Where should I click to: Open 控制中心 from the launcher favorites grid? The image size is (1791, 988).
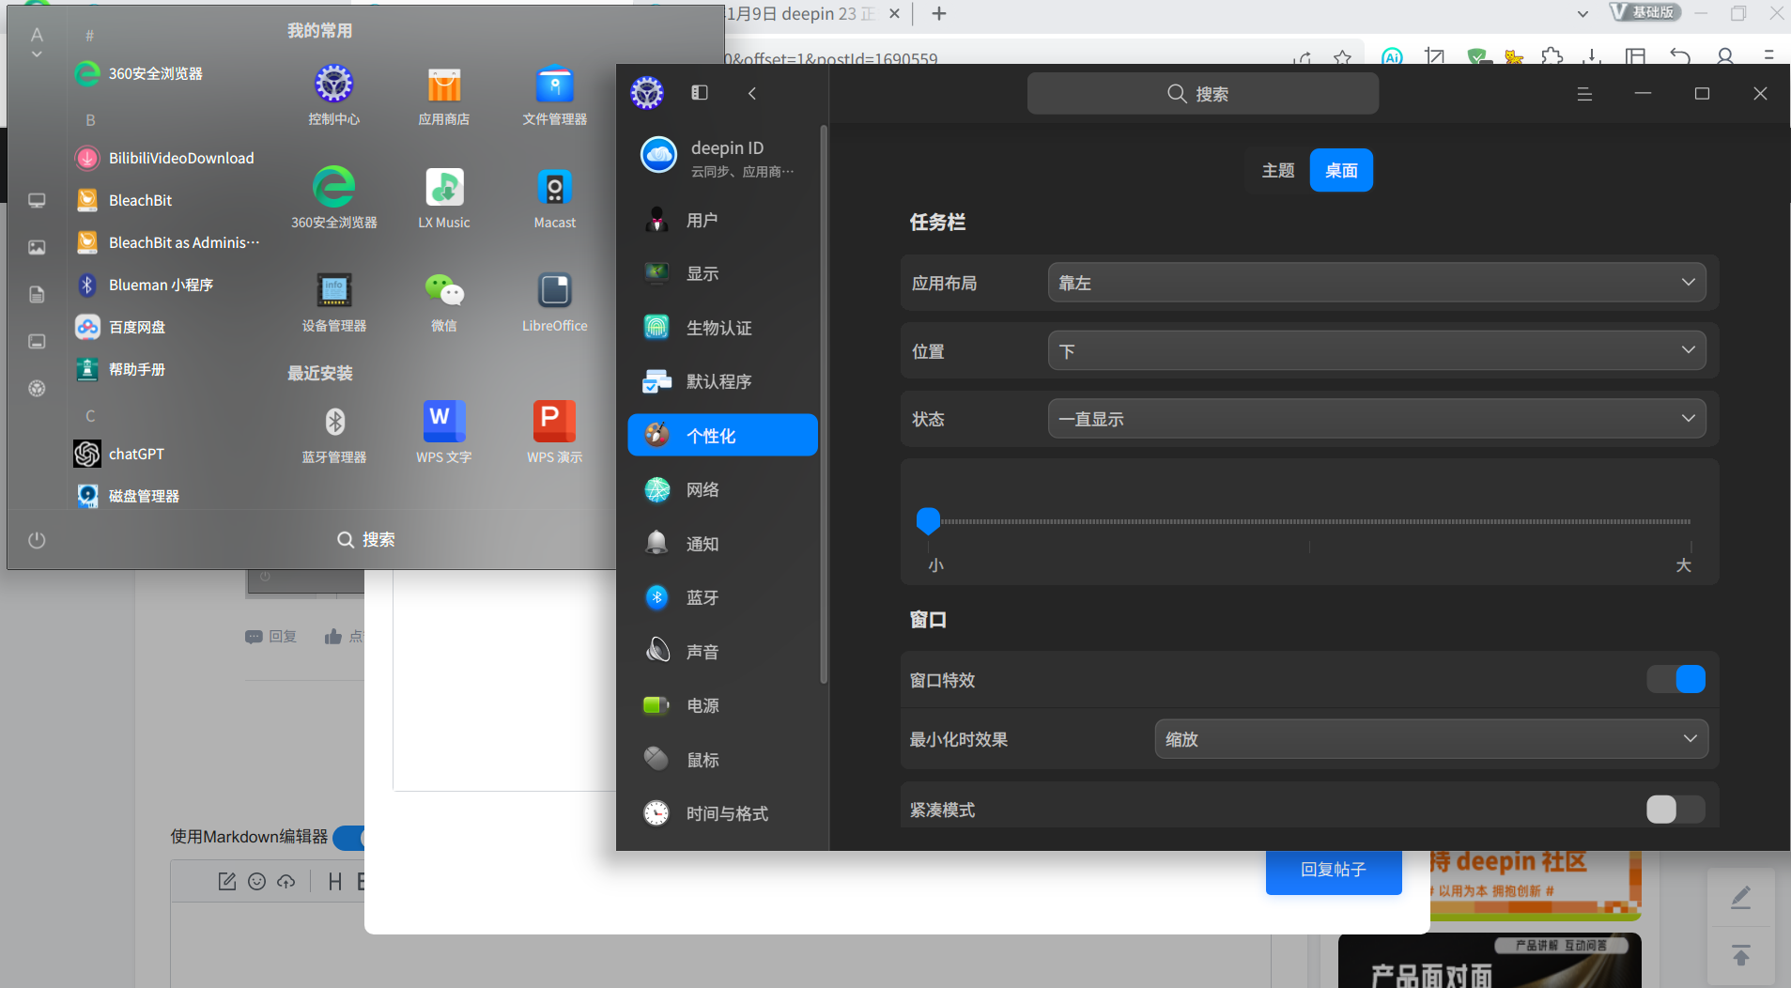click(333, 94)
